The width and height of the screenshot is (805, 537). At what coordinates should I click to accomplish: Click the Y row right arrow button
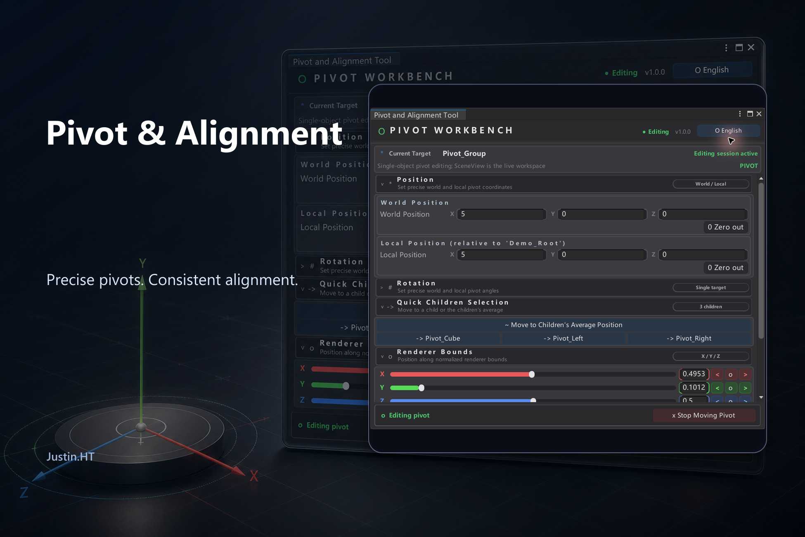745,388
